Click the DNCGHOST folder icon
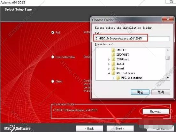Image resolution: width=176 pixels, height=132 pixels. (x=113, y=55)
